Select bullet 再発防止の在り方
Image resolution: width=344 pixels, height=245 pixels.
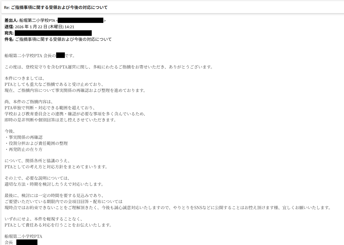coord(23,150)
